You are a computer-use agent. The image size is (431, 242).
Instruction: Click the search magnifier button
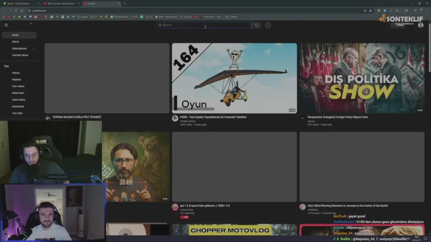point(256,25)
